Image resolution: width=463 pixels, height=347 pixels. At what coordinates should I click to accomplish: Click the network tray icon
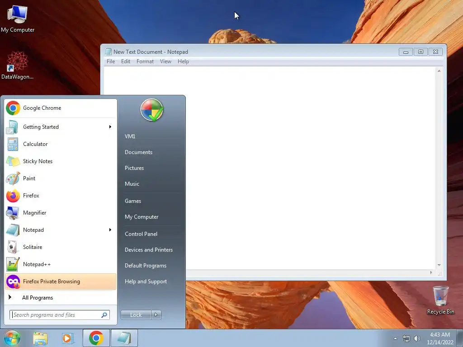(406, 339)
